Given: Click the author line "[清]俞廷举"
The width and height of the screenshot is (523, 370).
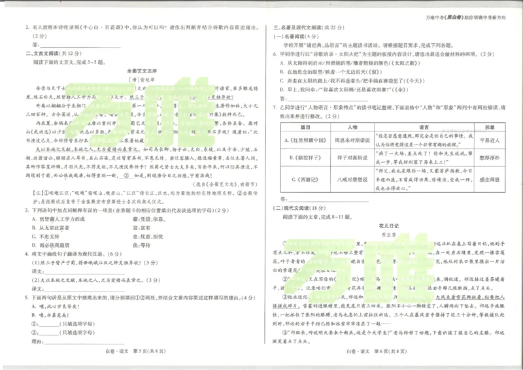Looking at the screenshot, I should [x=142, y=80].
